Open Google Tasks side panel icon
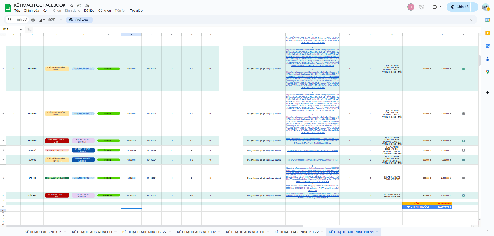The width and height of the screenshot is (494, 236). click(487, 46)
